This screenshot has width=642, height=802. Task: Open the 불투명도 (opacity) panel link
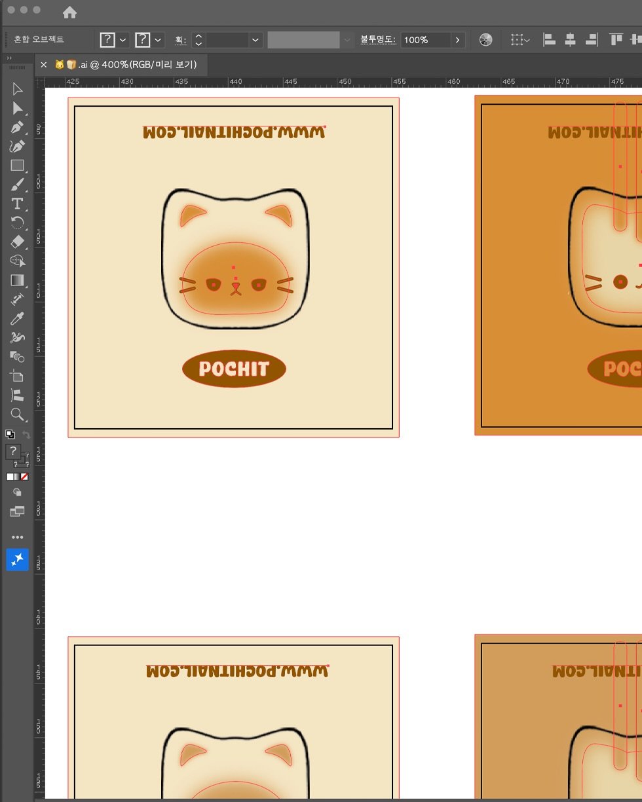[378, 40]
